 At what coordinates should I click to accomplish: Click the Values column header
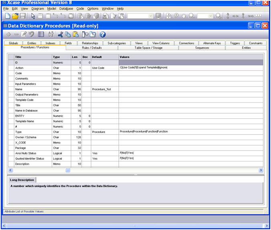(x=191, y=57)
